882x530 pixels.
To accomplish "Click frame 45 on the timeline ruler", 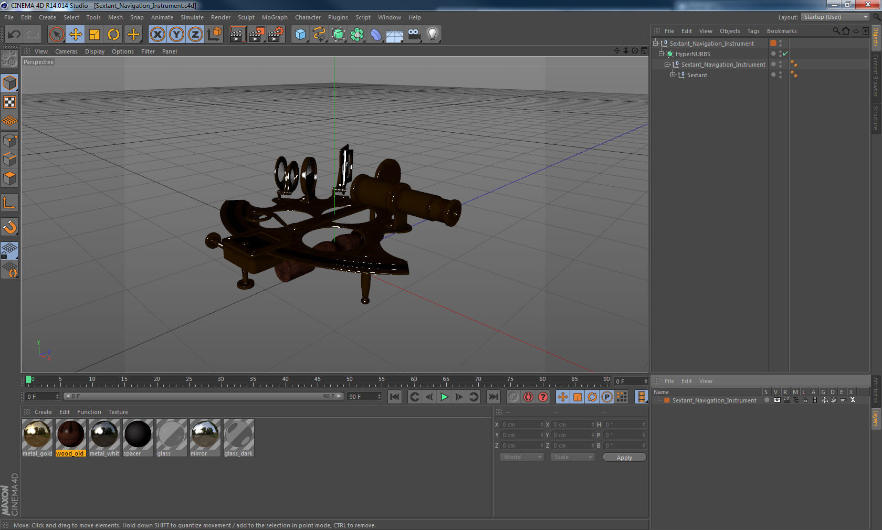I will [x=317, y=380].
